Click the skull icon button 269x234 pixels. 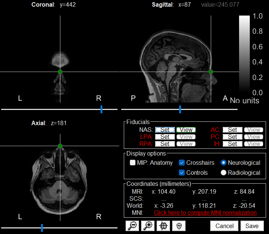(x=179, y=226)
